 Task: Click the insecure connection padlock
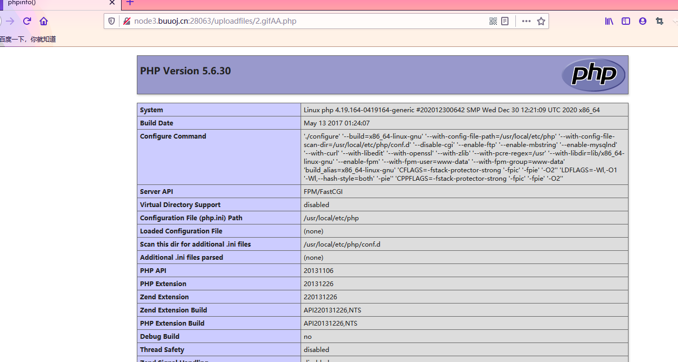pyautogui.click(x=126, y=21)
